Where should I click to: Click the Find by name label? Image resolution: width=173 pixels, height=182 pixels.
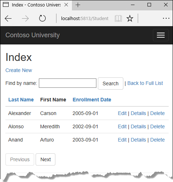tap(21, 83)
